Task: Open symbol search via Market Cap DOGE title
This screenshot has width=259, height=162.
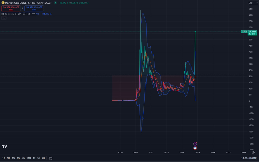Action: (x=28, y=3)
